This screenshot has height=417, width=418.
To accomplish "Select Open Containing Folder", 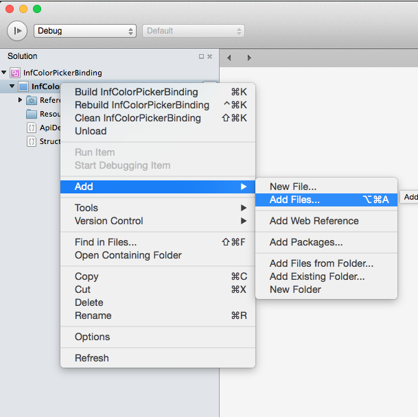I will coord(158,255).
